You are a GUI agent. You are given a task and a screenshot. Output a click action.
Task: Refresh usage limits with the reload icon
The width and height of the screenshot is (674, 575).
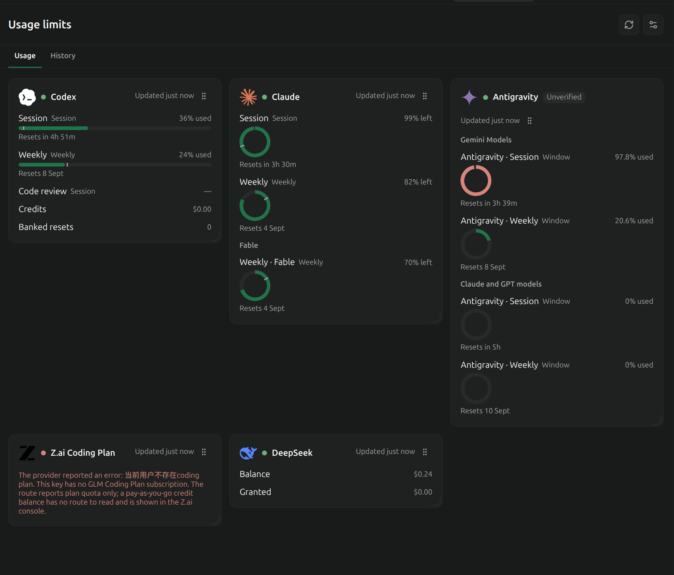[629, 25]
